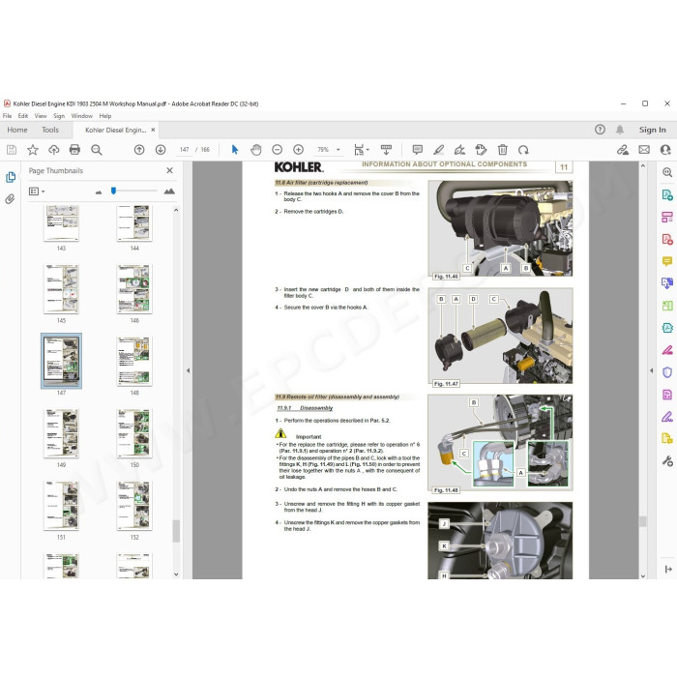Open the Help question mark icon
Image resolution: width=677 pixels, height=677 pixels.
coord(600,130)
